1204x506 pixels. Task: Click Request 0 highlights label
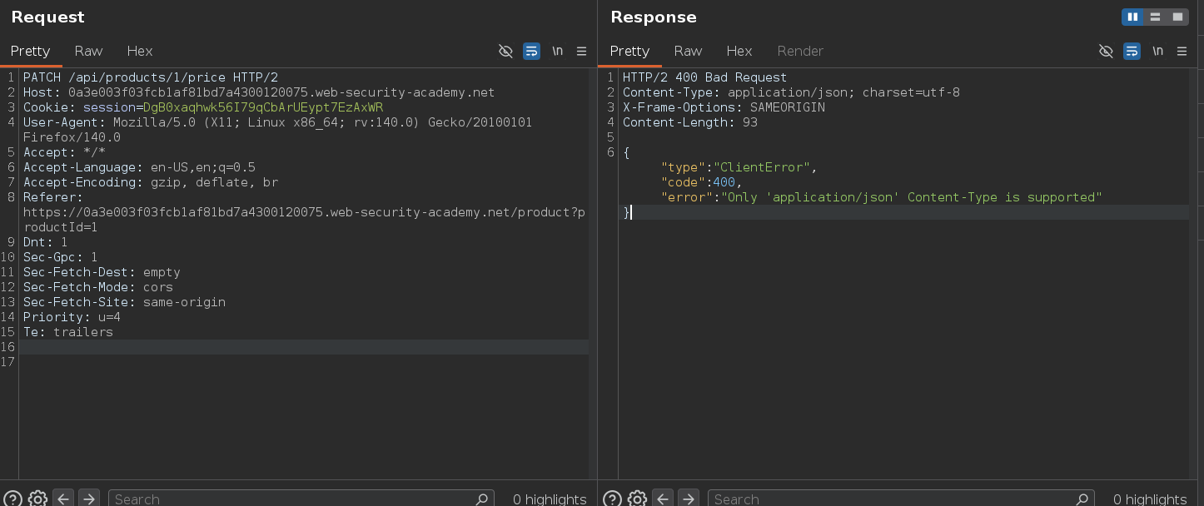pos(550,499)
